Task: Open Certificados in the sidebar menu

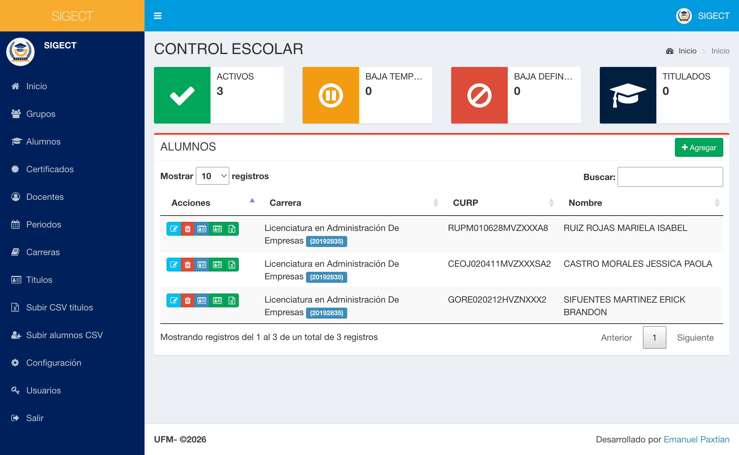Action: 50,169
